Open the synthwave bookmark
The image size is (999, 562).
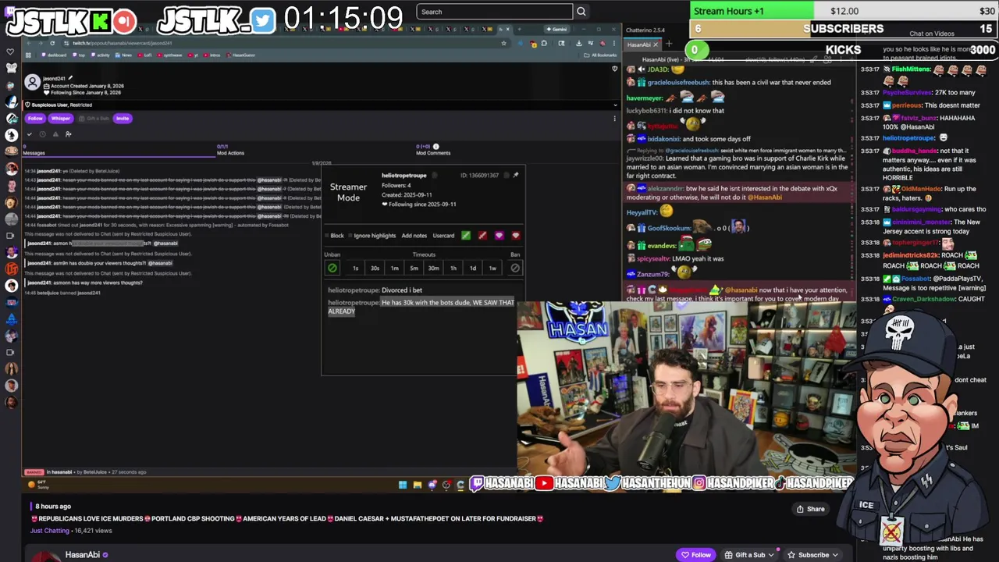[x=169, y=55]
